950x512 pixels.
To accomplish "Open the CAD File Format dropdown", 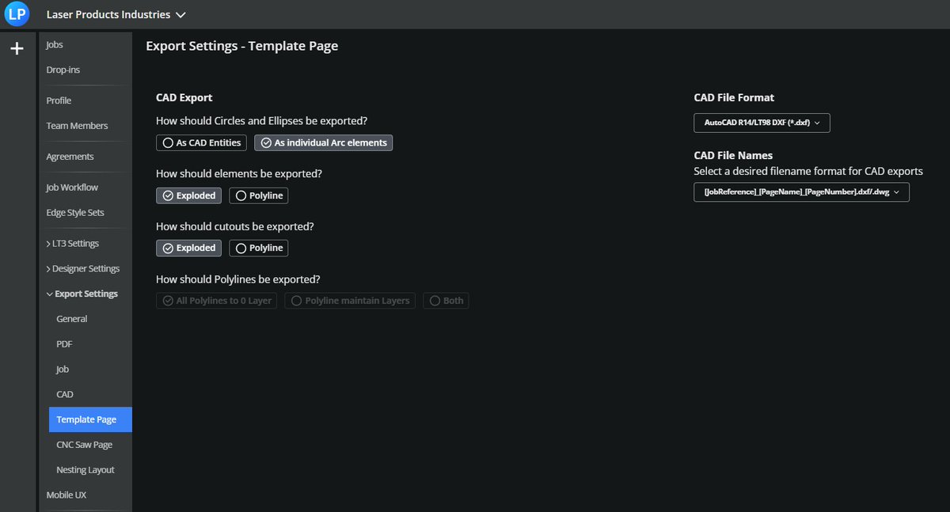I will [762, 123].
